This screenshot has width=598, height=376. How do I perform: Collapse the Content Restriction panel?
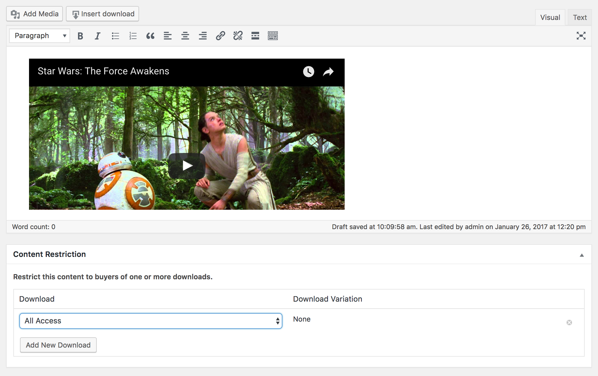(581, 255)
